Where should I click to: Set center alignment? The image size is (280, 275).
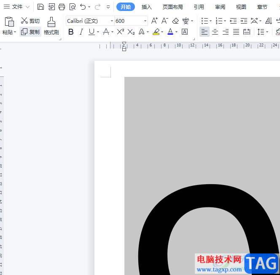(215, 32)
